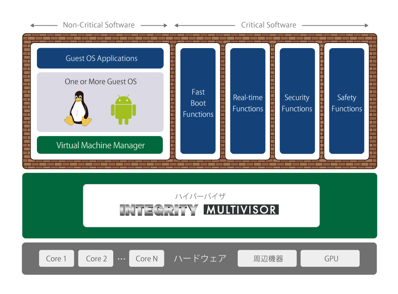Select the Core 2 box

[96, 259]
